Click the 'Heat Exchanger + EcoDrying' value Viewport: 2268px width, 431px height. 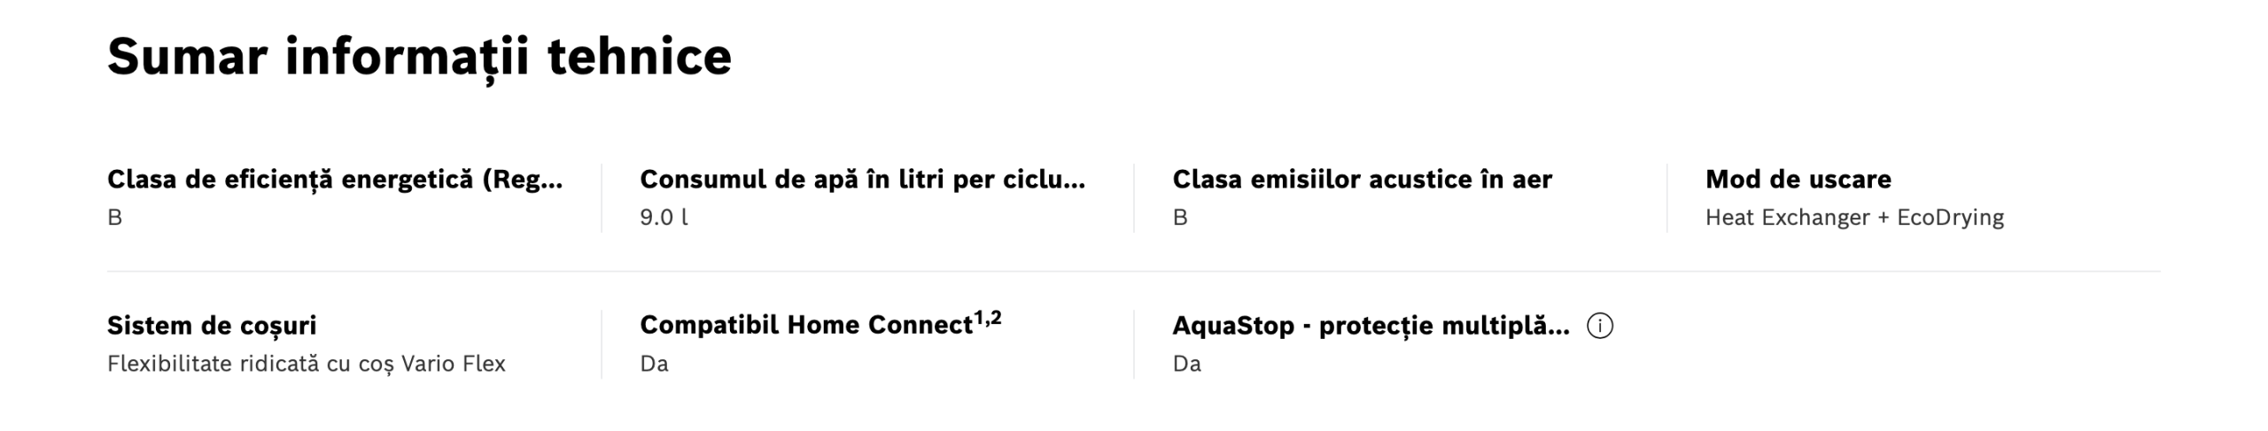point(1854,218)
